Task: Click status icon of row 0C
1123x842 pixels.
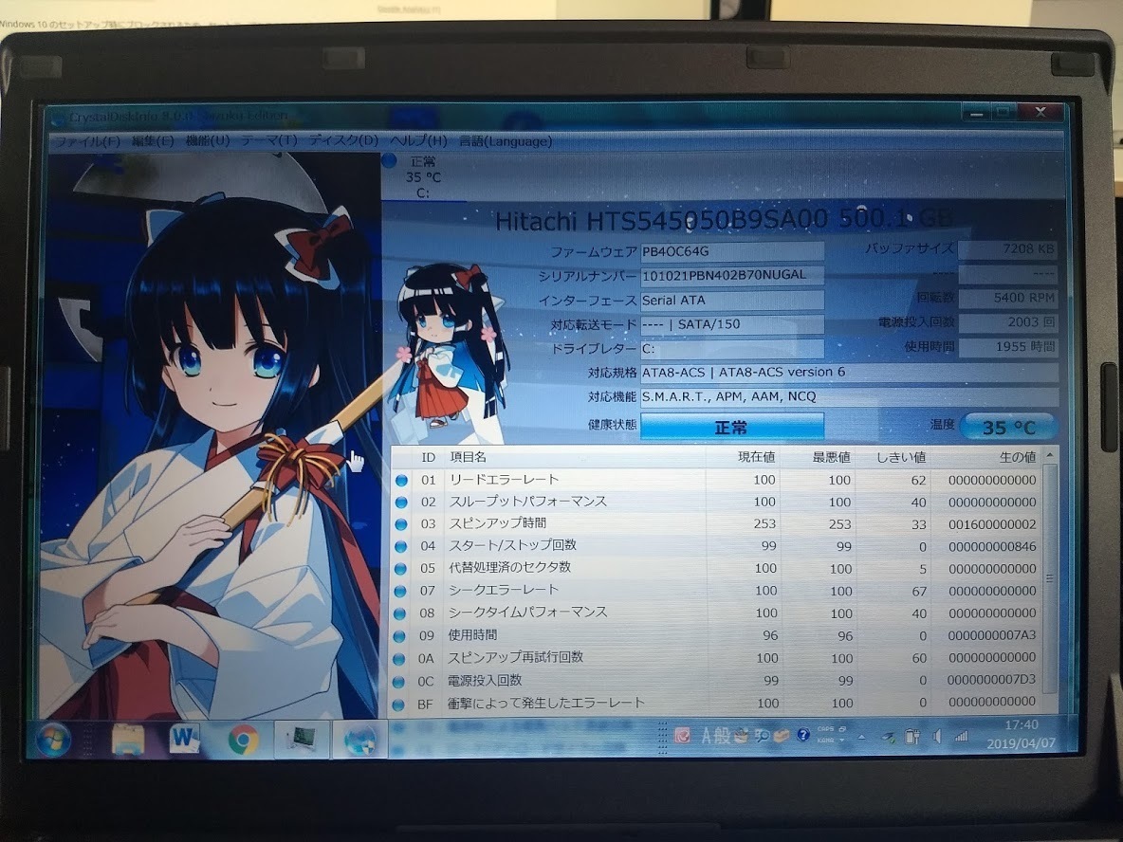Action: 399,682
